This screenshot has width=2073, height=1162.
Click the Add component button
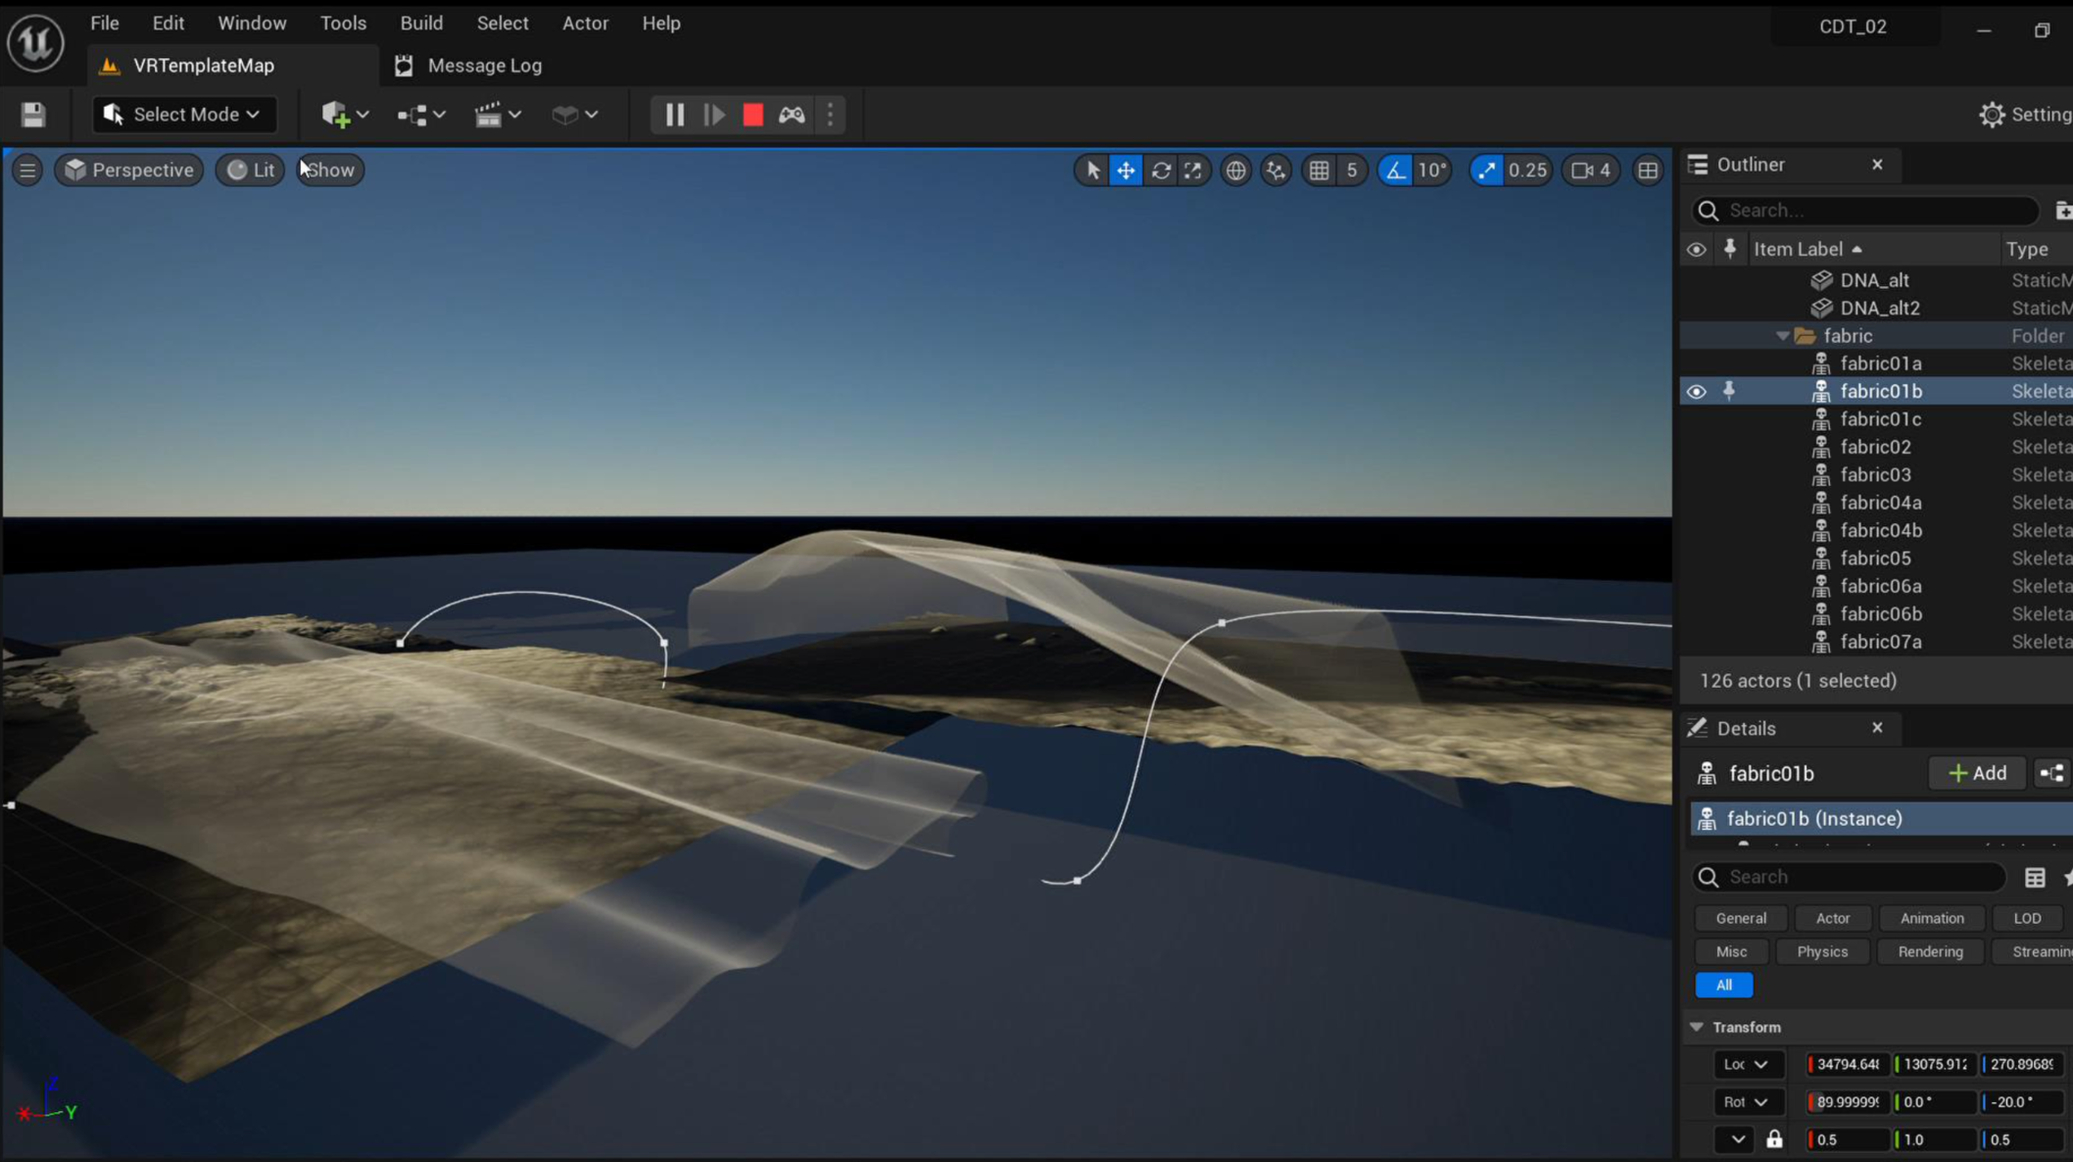(1977, 773)
